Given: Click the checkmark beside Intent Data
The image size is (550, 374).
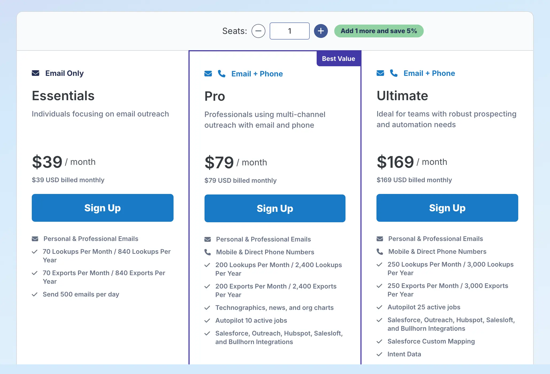Looking at the screenshot, I should coord(379,354).
